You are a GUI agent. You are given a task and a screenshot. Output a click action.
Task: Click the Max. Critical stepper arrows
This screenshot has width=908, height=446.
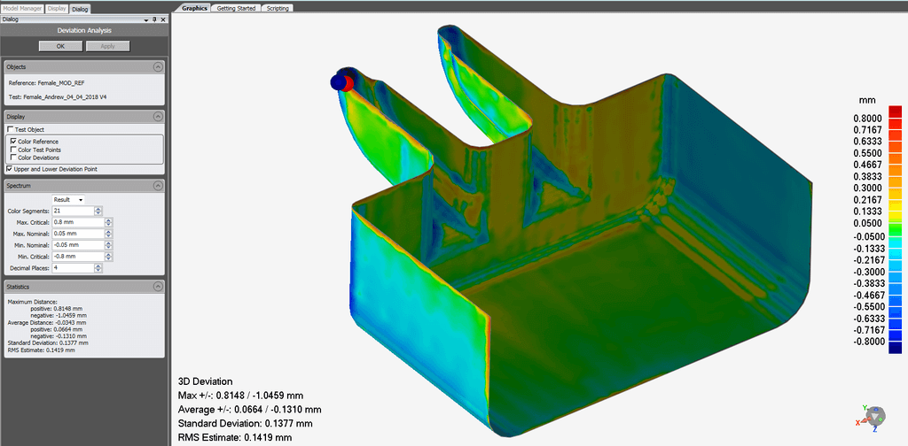coord(108,222)
